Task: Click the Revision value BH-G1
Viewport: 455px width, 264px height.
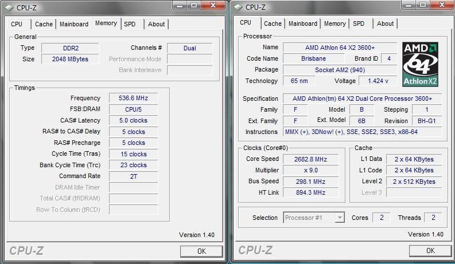Action: click(x=427, y=121)
